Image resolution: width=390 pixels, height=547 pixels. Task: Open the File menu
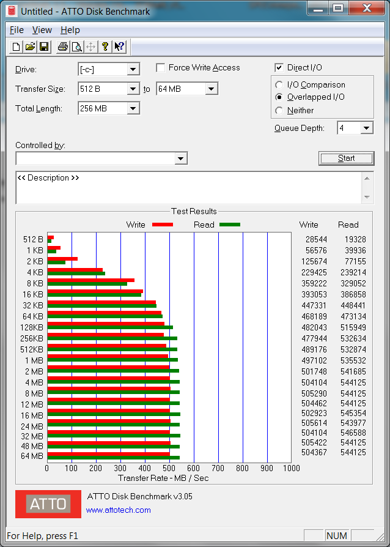17,30
